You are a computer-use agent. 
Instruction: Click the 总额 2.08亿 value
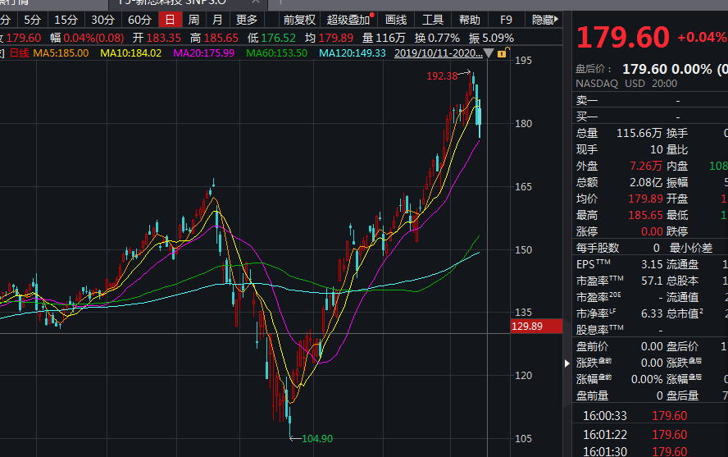[646, 182]
